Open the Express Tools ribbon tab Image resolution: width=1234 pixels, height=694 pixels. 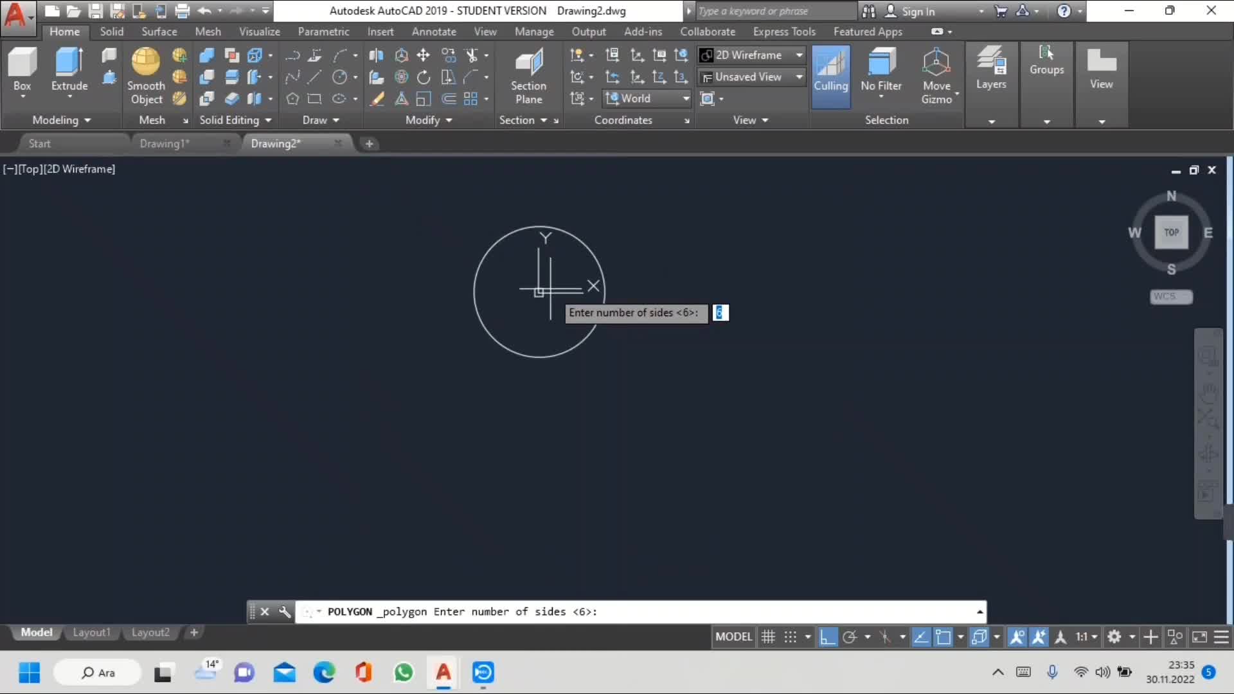784,31
